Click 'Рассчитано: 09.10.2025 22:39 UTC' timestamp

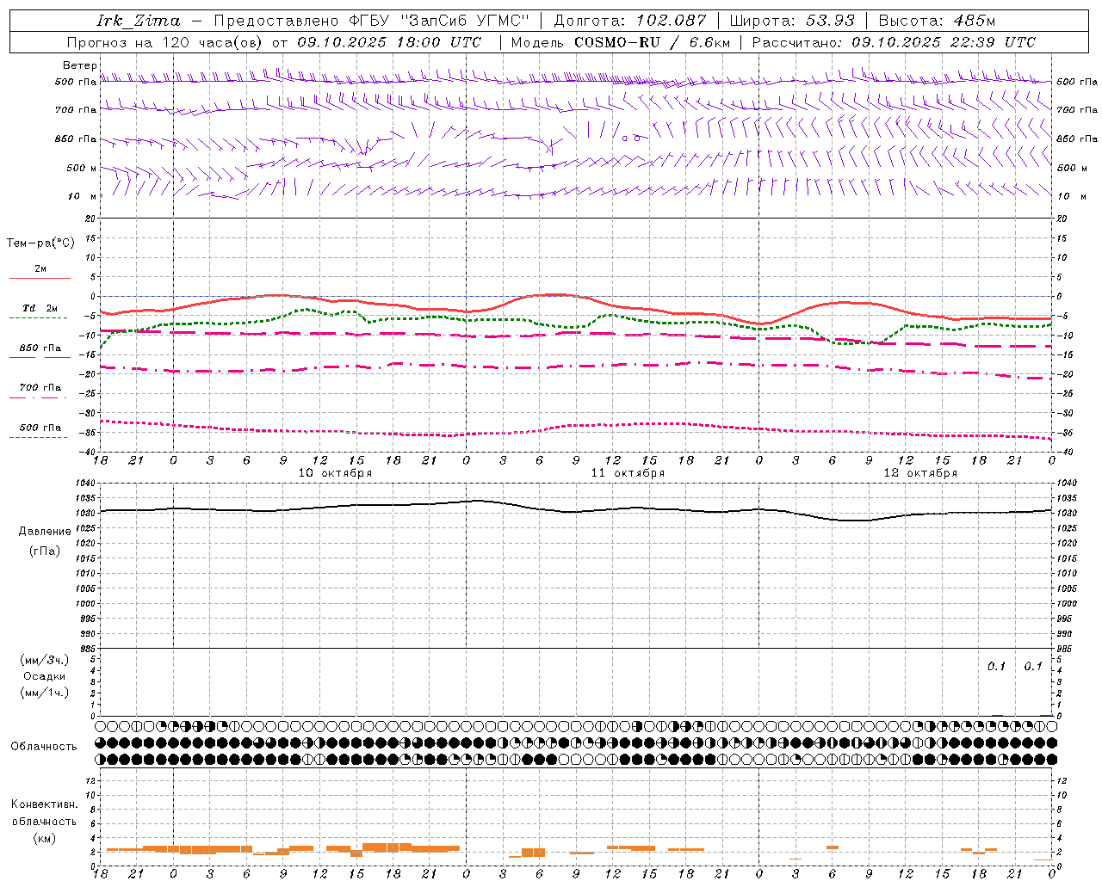coord(894,42)
